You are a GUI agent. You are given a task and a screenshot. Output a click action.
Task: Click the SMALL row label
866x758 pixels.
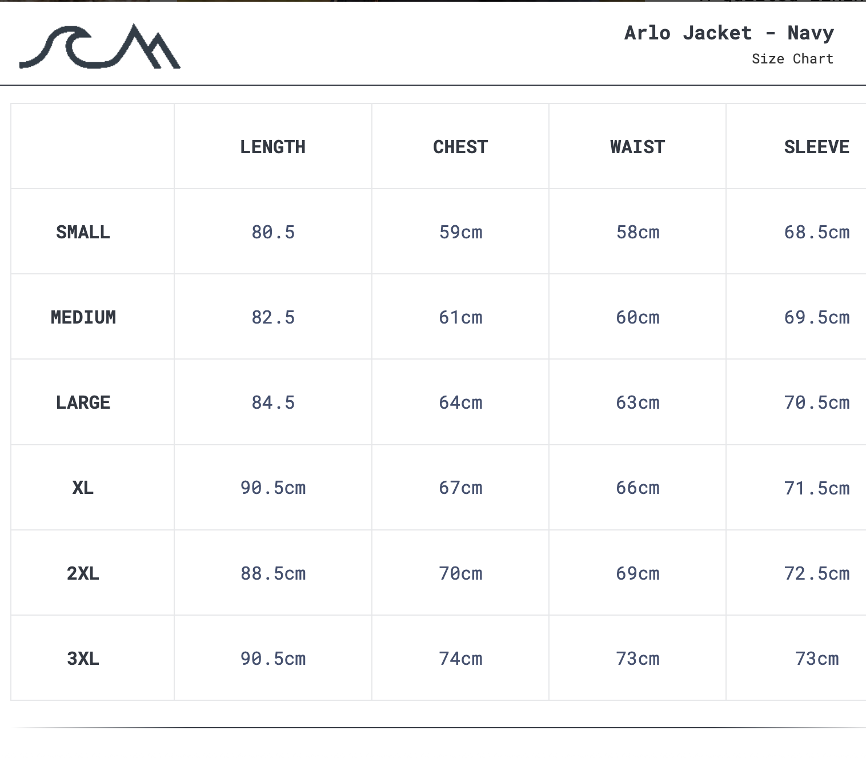click(83, 232)
